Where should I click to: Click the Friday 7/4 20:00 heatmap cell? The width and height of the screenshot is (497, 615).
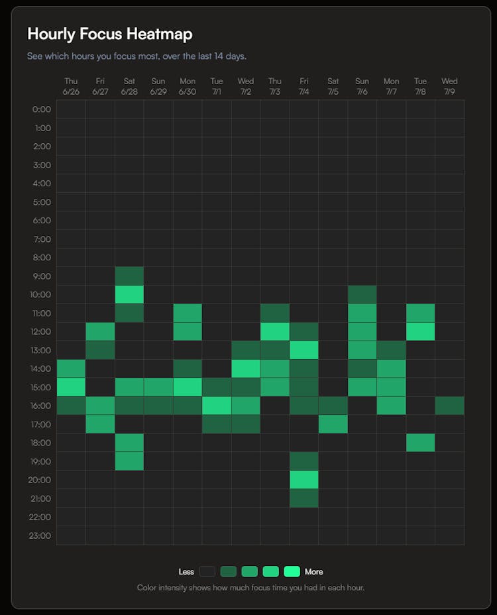[304, 480]
